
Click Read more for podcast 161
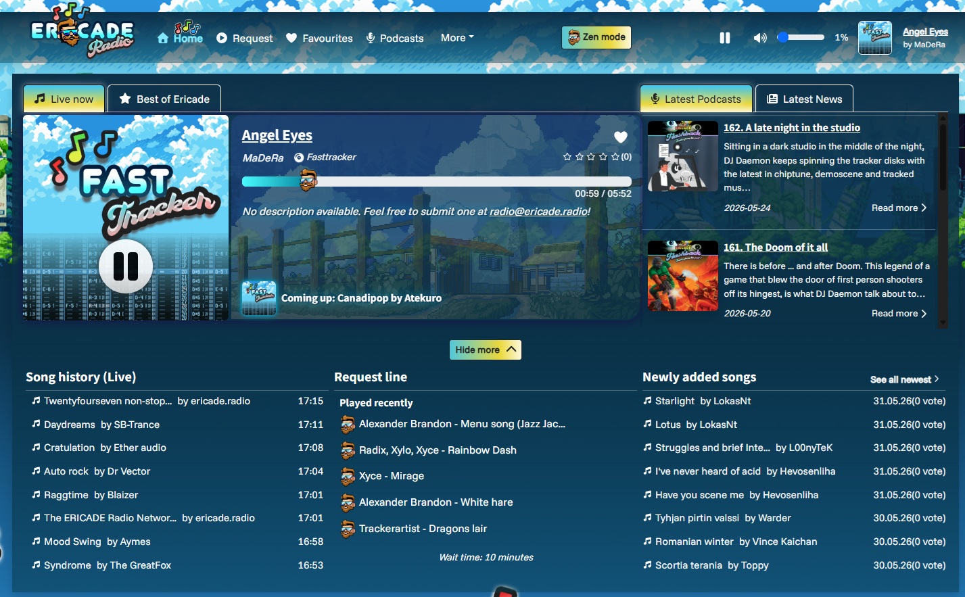(899, 313)
